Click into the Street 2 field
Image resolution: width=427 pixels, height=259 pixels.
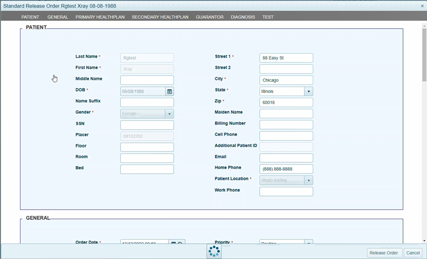click(286, 69)
